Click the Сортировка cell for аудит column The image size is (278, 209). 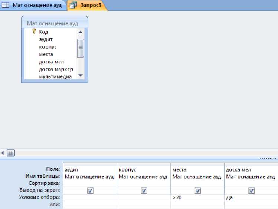click(90, 183)
